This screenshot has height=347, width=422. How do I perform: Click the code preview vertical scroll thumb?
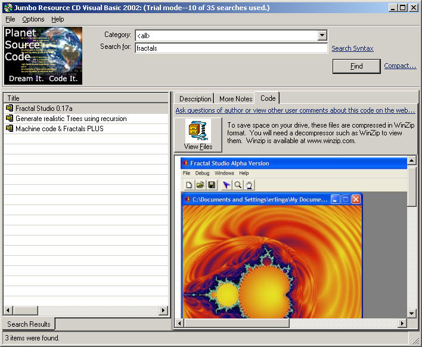[x=411, y=186]
